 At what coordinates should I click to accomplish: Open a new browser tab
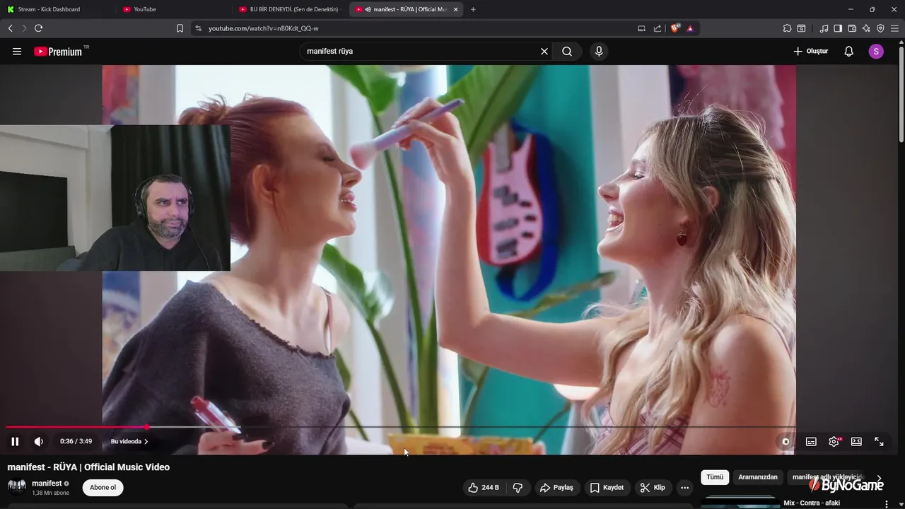(473, 9)
